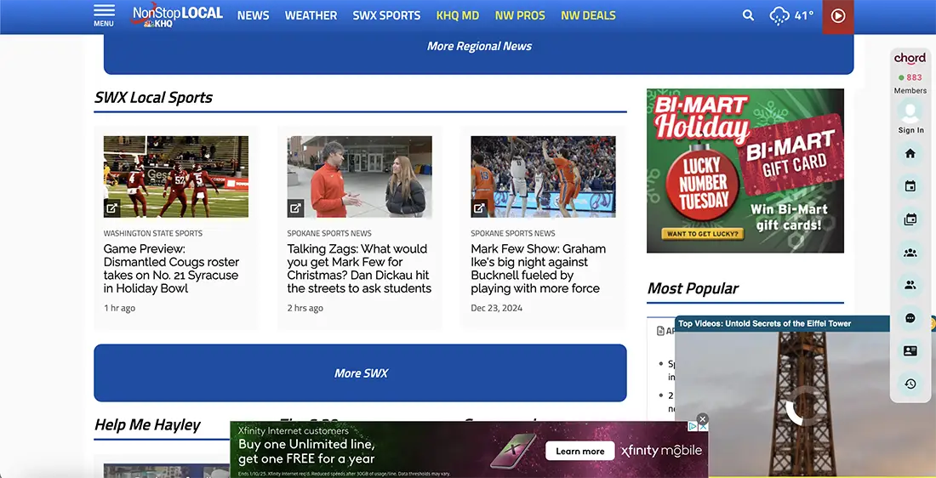Click the '1 hr ago' timestamp
The height and width of the screenshot is (478, 936).
[x=119, y=308]
